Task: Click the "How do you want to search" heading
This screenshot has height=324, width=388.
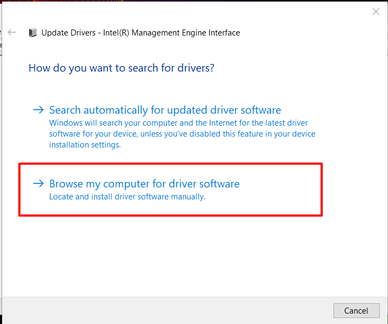Action: pyautogui.click(x=121, y=68)
